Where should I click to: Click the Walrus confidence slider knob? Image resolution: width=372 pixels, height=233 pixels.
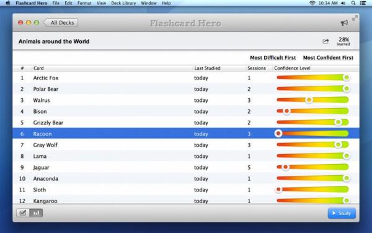tap(309, 100)
